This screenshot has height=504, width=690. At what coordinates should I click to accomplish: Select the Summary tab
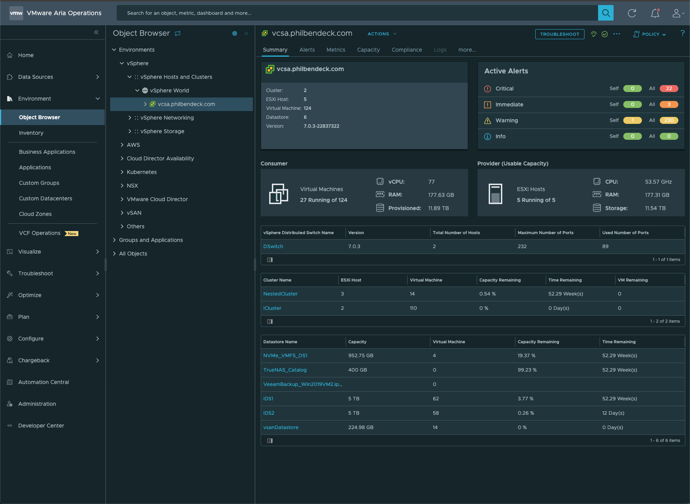coord(275,50)
